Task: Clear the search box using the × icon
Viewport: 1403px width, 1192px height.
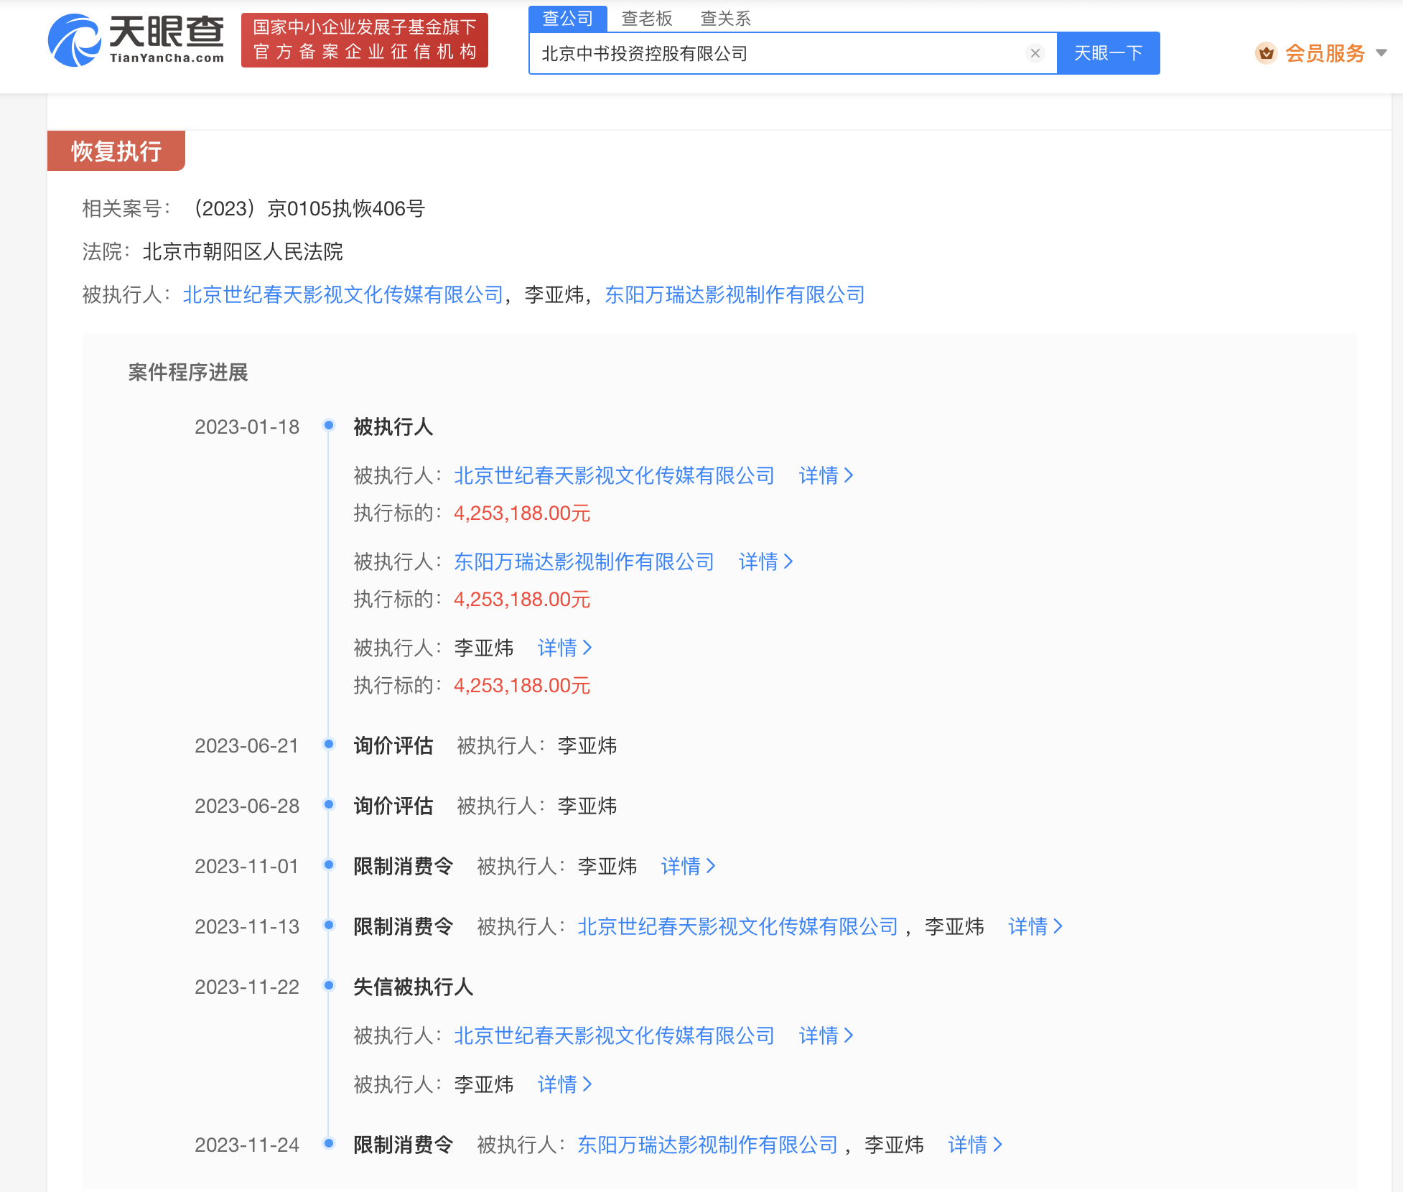Action: click(1035, 52)
